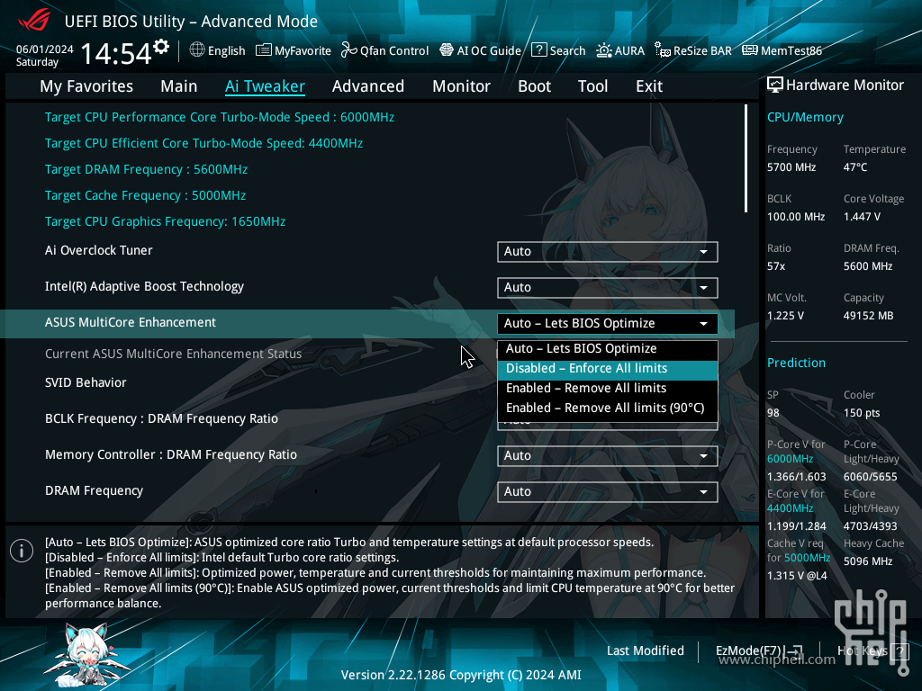Launch MemTest86 label

tap(791, 50)
